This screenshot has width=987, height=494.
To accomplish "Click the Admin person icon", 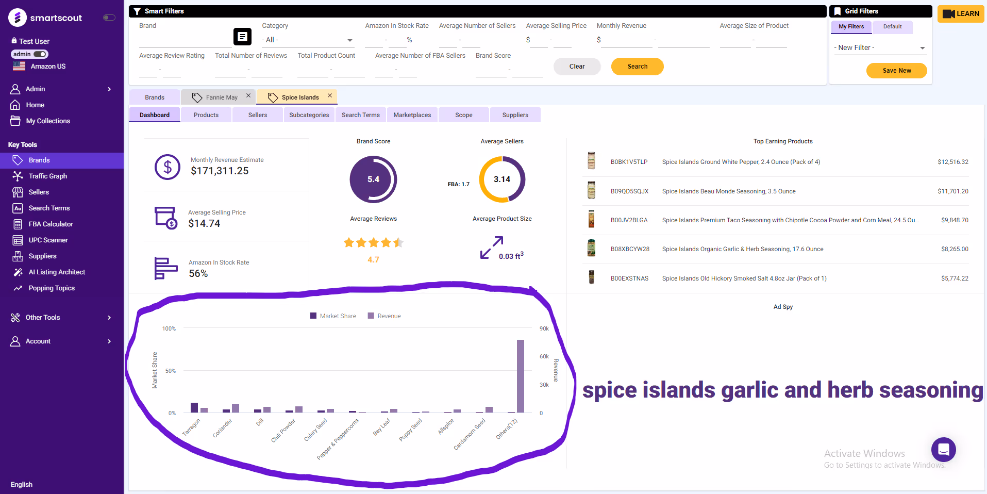I will (x=15, y=89).
